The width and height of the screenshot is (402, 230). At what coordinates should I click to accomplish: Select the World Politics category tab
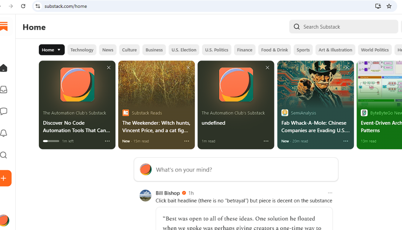(375, 50)
